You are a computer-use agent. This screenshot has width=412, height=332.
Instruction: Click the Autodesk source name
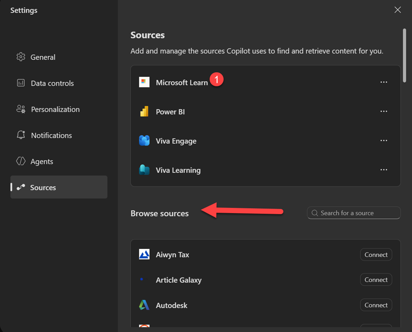click(x=172, y=305)
